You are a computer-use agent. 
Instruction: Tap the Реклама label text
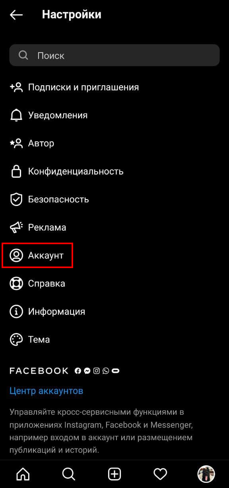47,227
